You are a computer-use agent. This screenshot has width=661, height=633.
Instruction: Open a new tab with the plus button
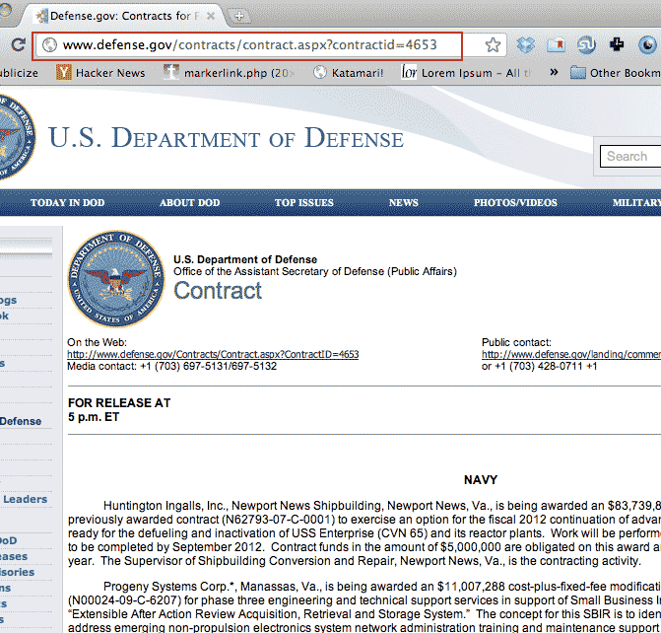click(x=239, y=17)
